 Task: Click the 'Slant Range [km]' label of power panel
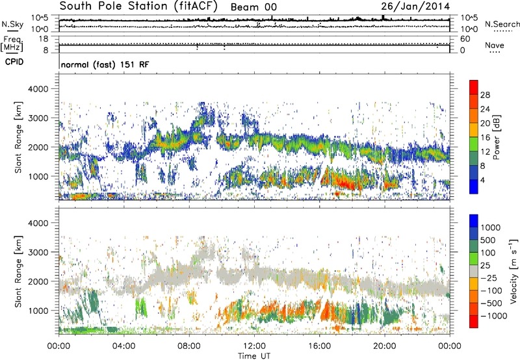(x=18, y=137)
